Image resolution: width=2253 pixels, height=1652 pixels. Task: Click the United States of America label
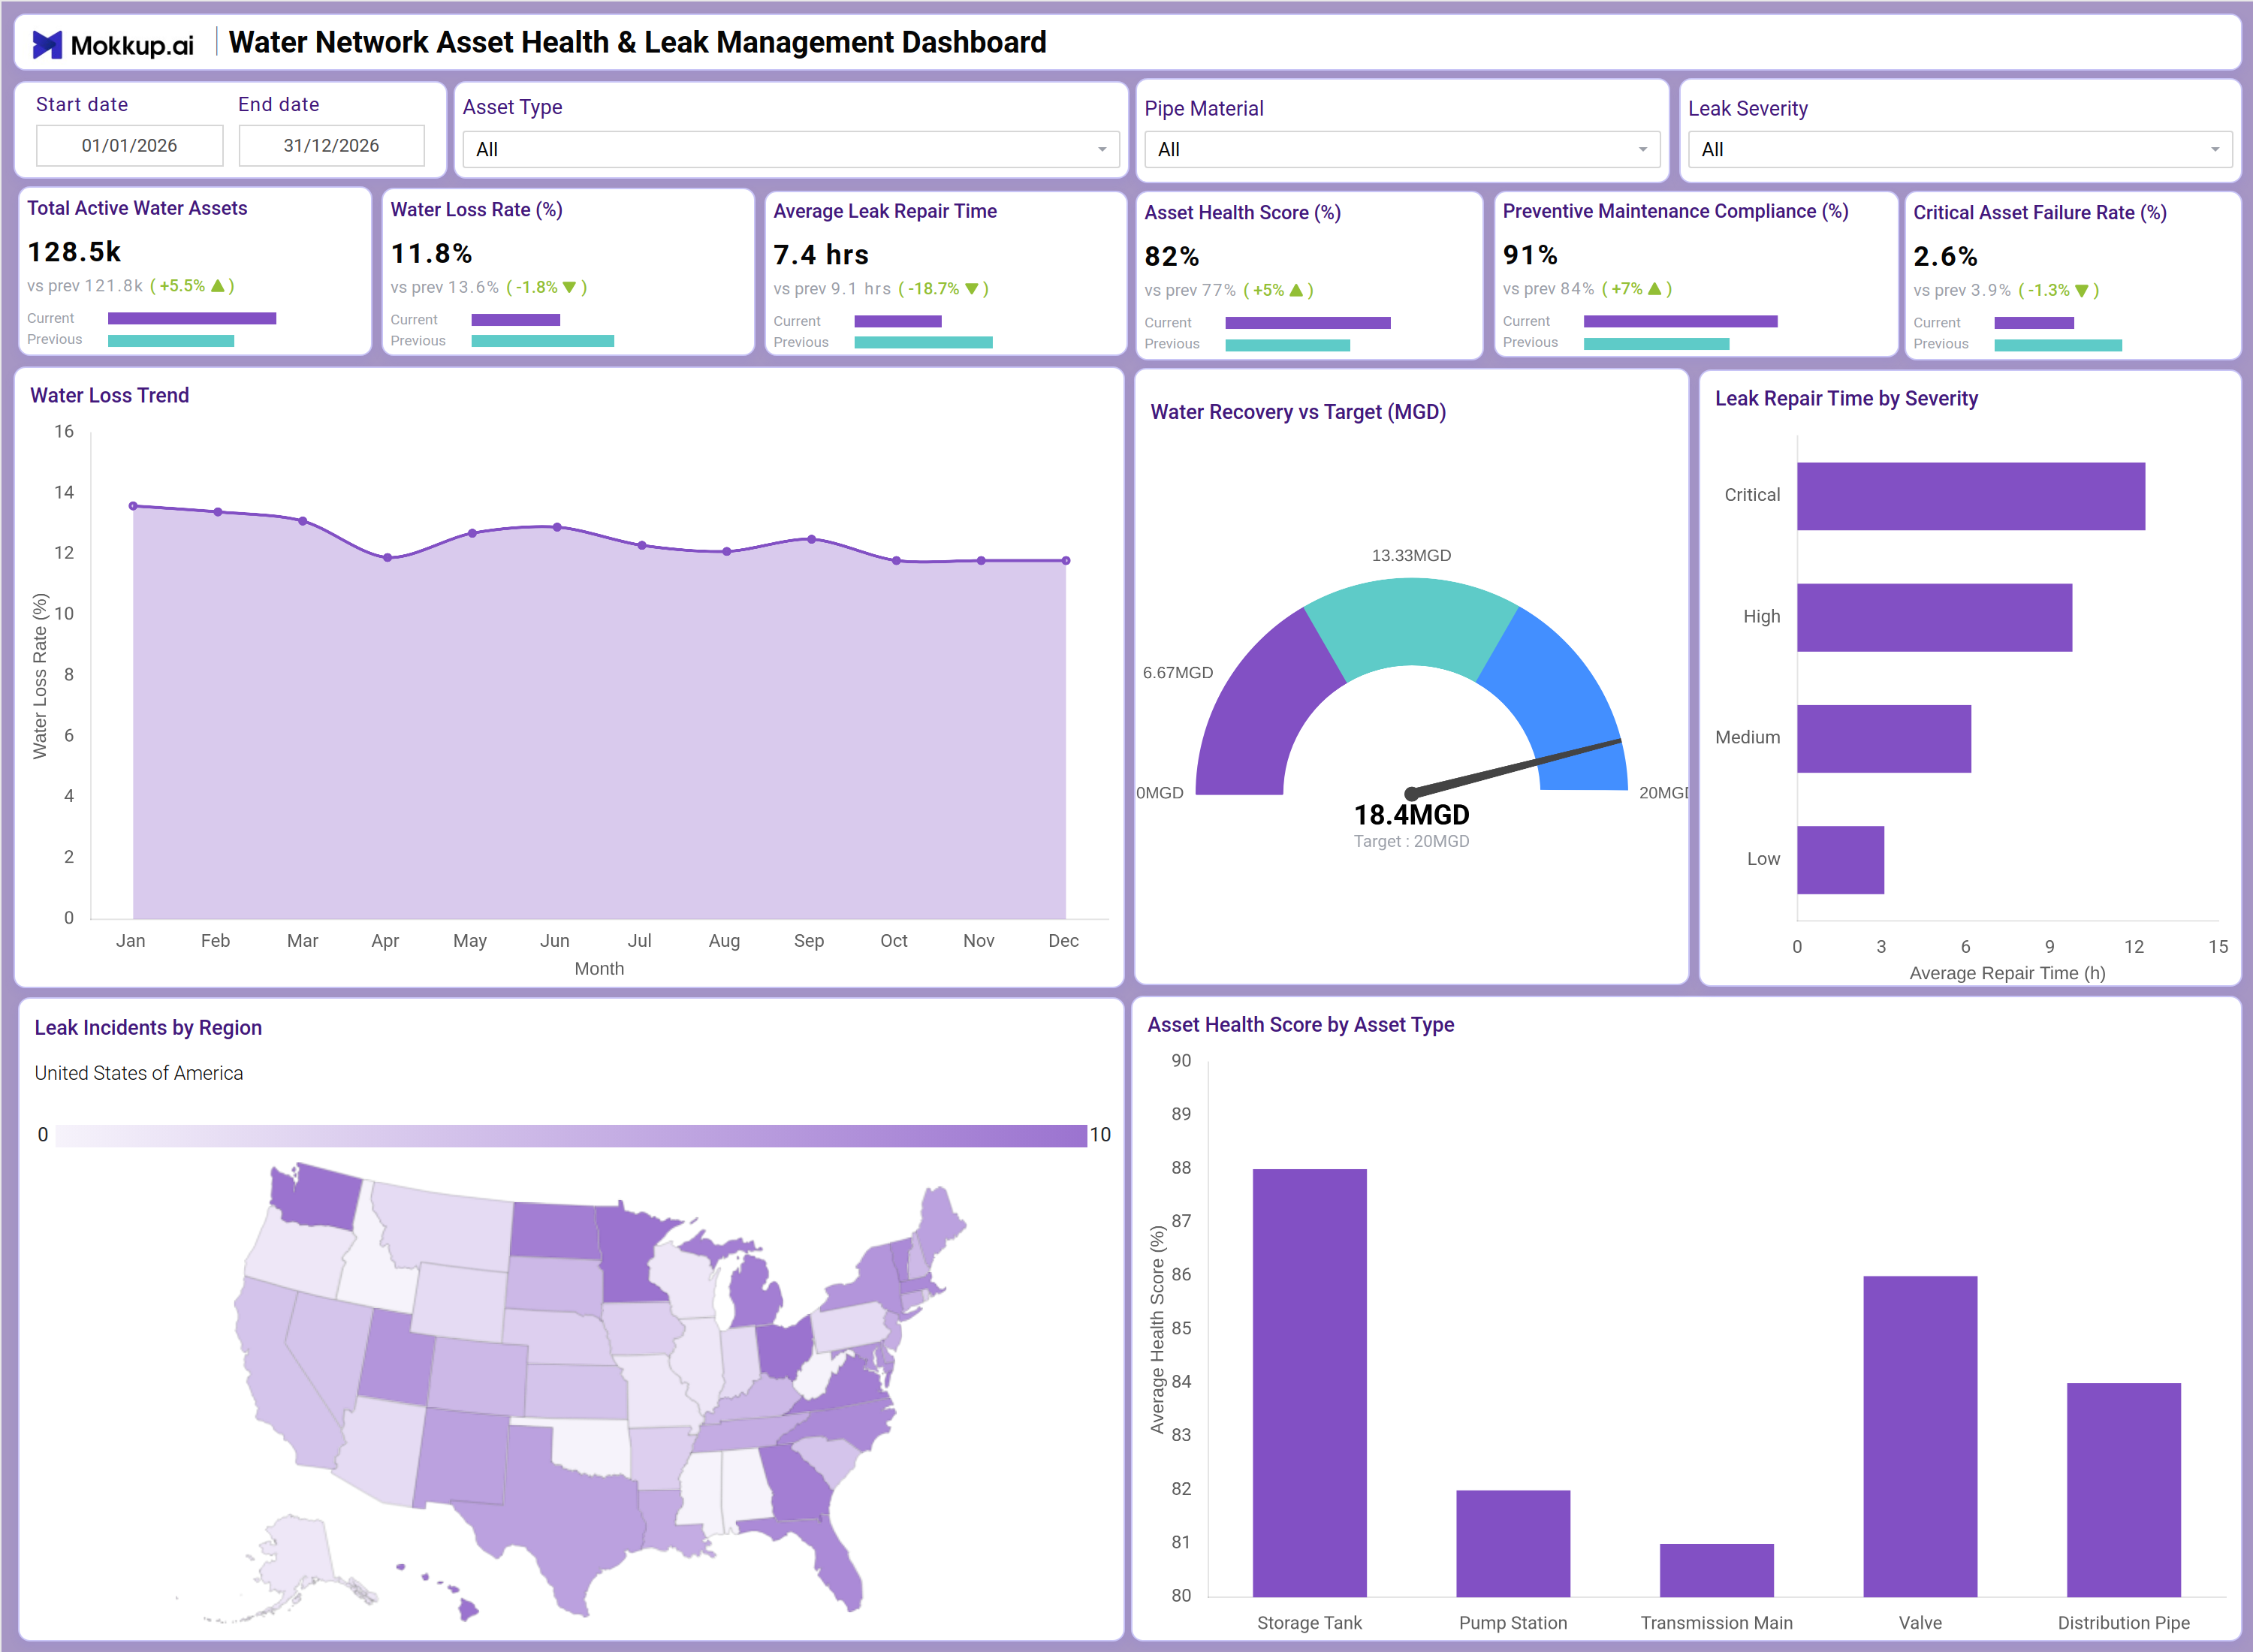[138, 1073]
